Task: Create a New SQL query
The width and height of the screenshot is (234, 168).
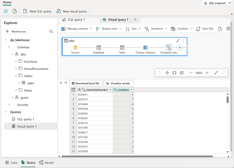Action: pyautogui.click(x=37, y=11)
